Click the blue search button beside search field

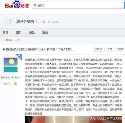(124, 5)
